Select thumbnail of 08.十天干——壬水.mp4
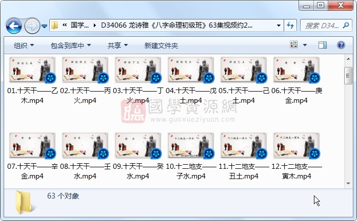This screenshot has width=357, height=221. click(x=85, y=146)
